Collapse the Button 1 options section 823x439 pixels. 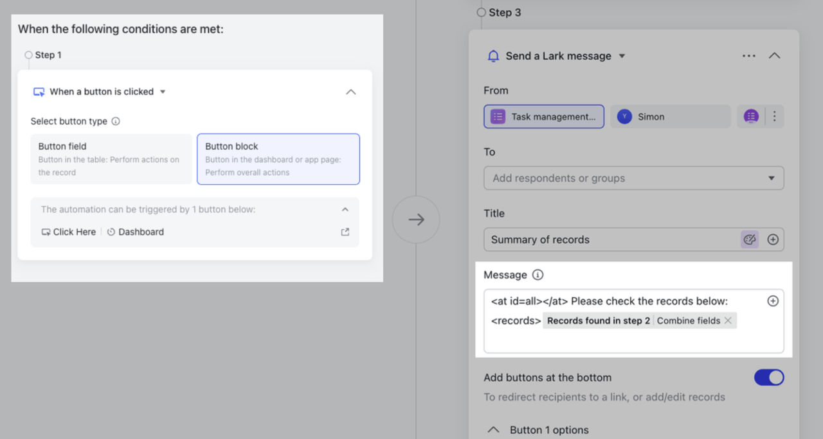pyautogui.click(x=493, y=430)
